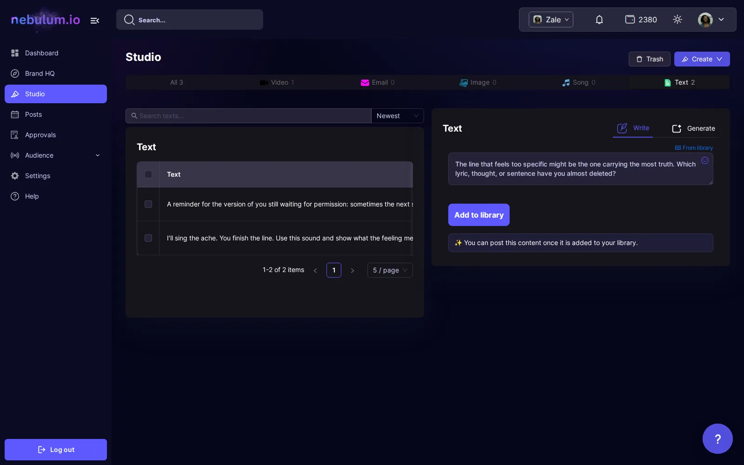Open the Zale brand dropdown
Screen dimensions: 744x465
click(x=551, y=20)
